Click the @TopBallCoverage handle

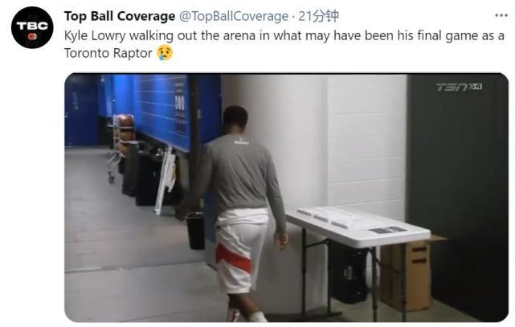(234, 16)
